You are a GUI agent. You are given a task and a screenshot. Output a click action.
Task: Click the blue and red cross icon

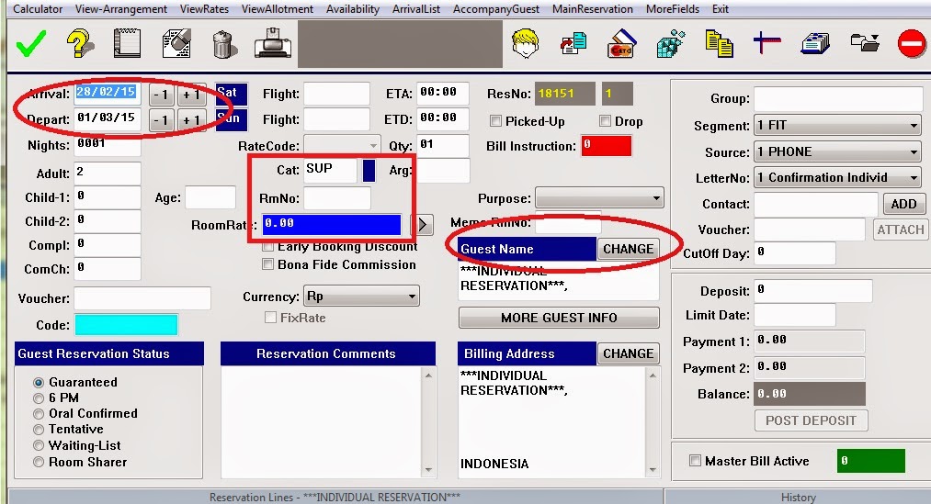point(766,43)
